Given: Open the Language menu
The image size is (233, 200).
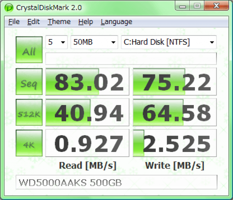Looking at the screenshot, I should click(116, 22).
